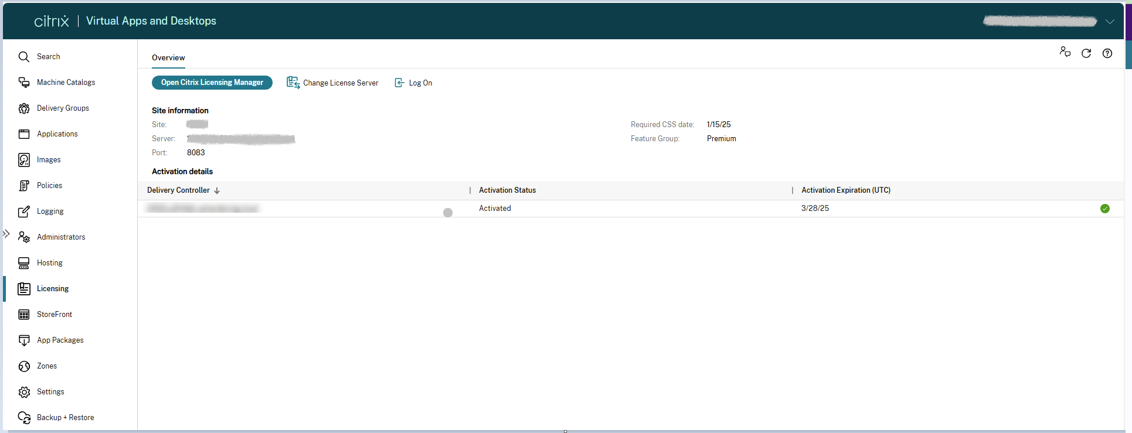
Task: Click the Settings gear icon
Action: coord(24,392)
